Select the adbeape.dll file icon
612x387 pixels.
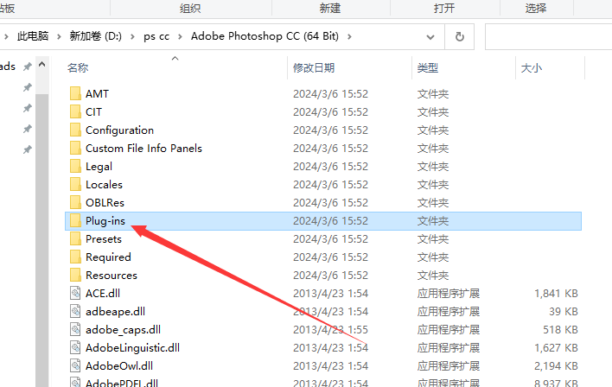[75, 311]
